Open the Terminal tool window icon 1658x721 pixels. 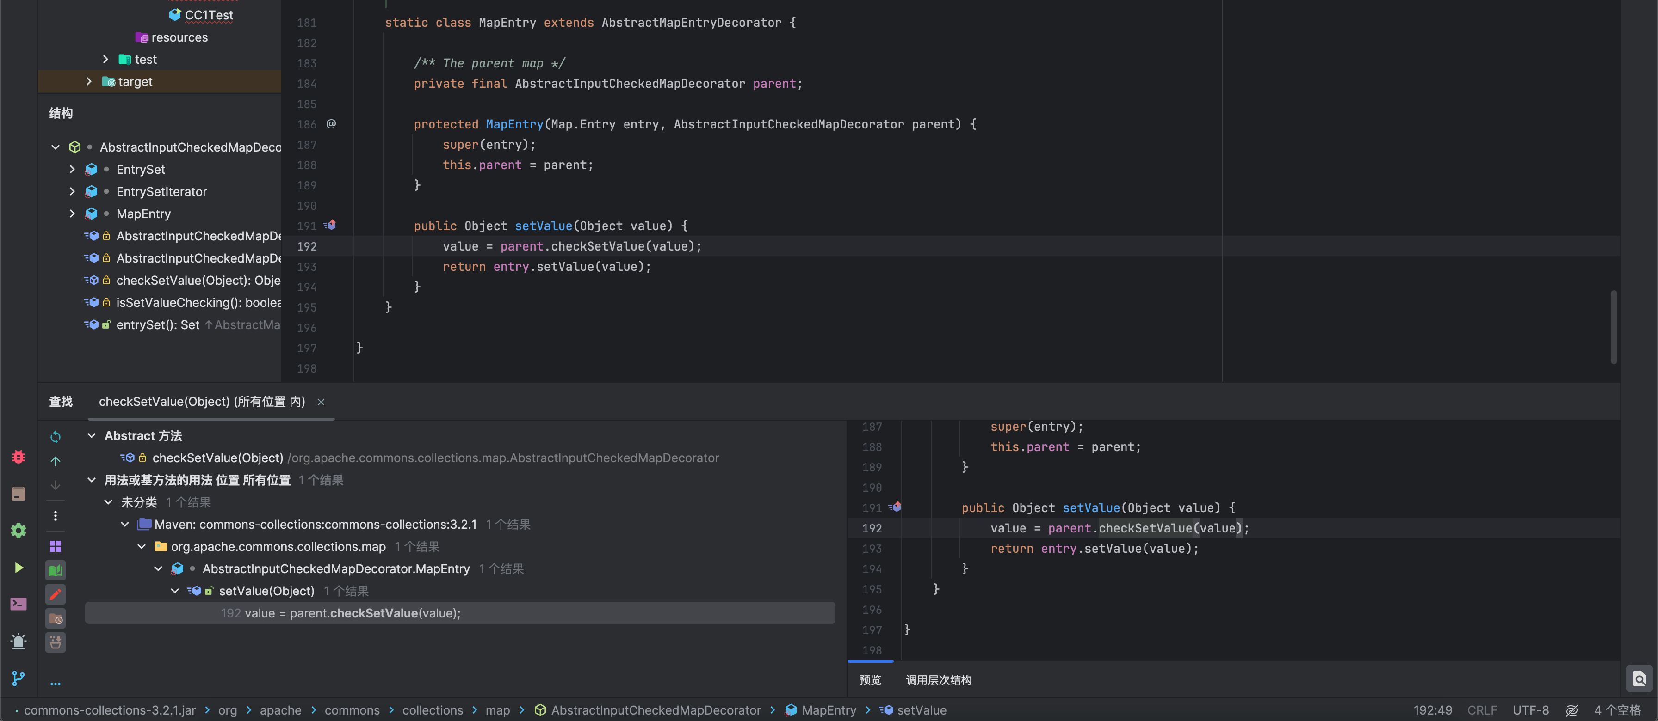coord(18,604)
